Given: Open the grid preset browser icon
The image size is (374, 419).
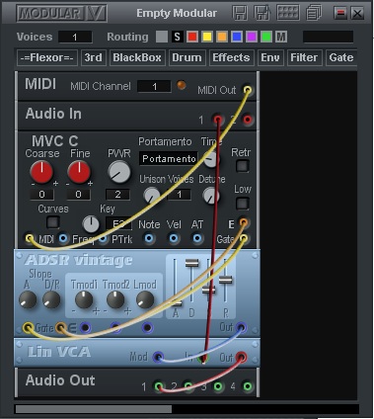Looking at the screenshot, I should click(x=288, y=13).
